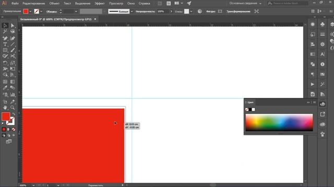Select the Rotate tool

click(5, 63)
